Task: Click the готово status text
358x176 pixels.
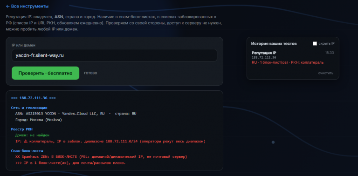Action: click(x=90, y=73)
